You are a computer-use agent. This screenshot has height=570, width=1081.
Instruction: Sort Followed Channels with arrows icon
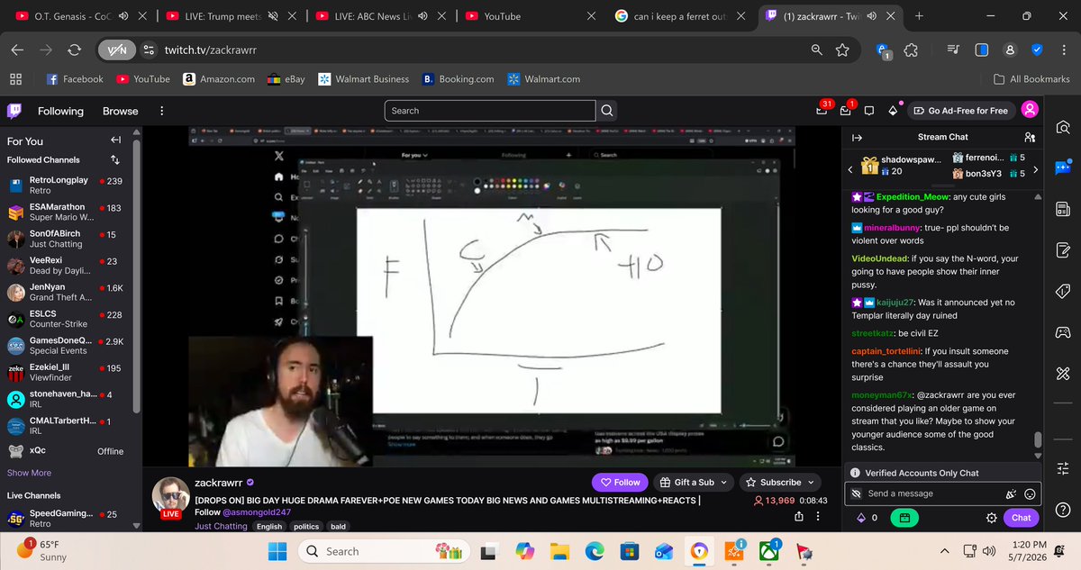(x=115, y=159)
